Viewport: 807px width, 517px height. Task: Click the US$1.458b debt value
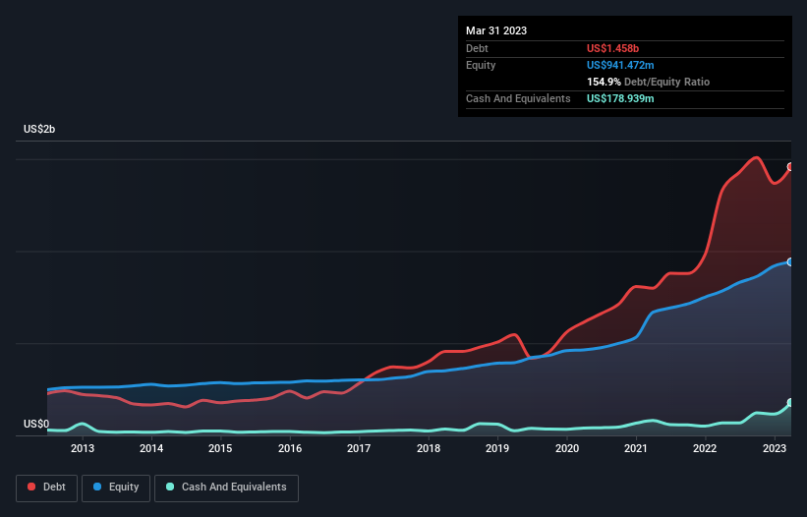pyautogui.click(x=612, y=48)
